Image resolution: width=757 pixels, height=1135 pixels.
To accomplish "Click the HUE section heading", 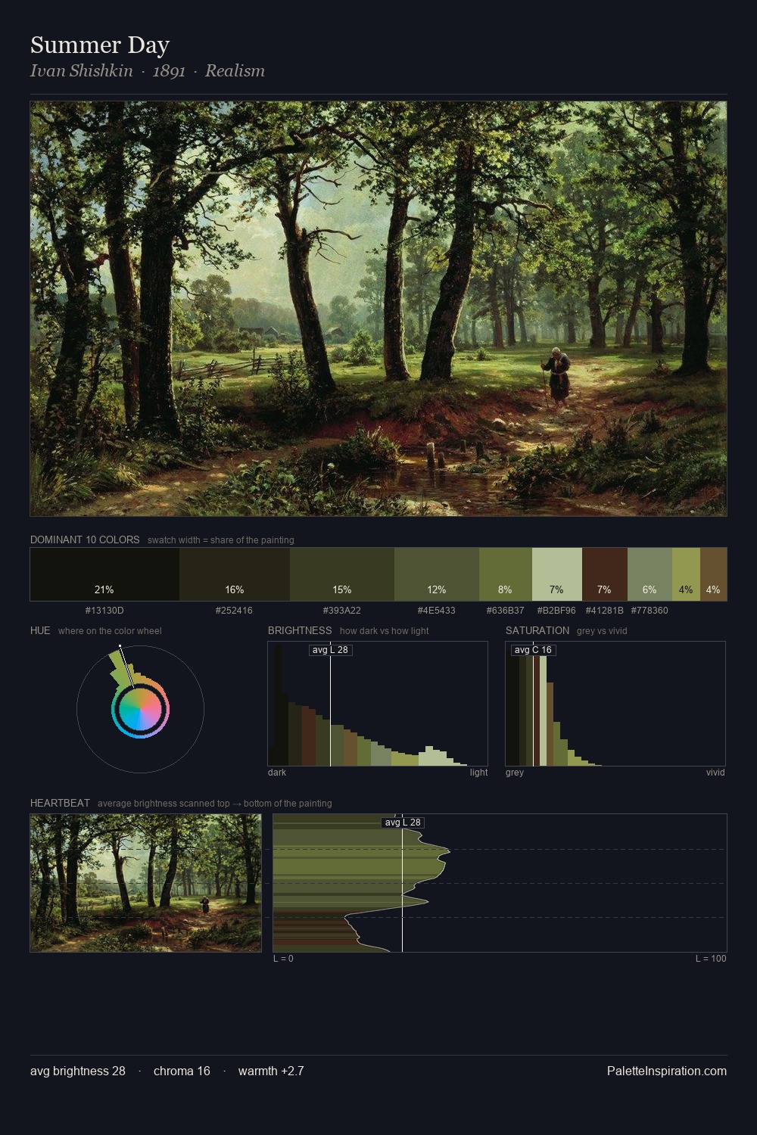I will point(40,630).
